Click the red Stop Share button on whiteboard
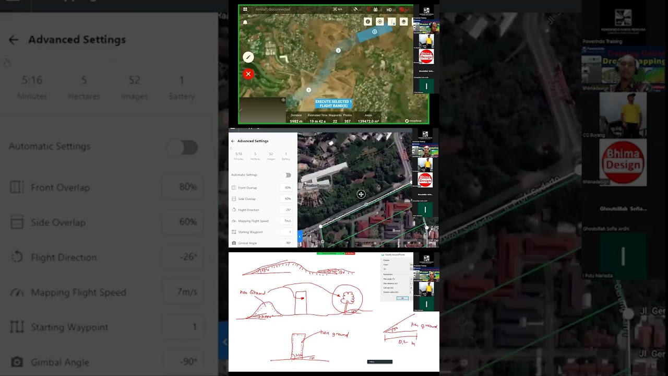 (350, 253)
